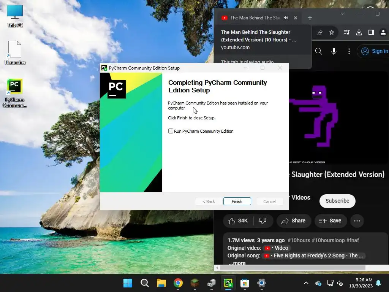Viewport: 389px width, 292px height.
Task: Open the Original video link chip
Action: point(277,248)
